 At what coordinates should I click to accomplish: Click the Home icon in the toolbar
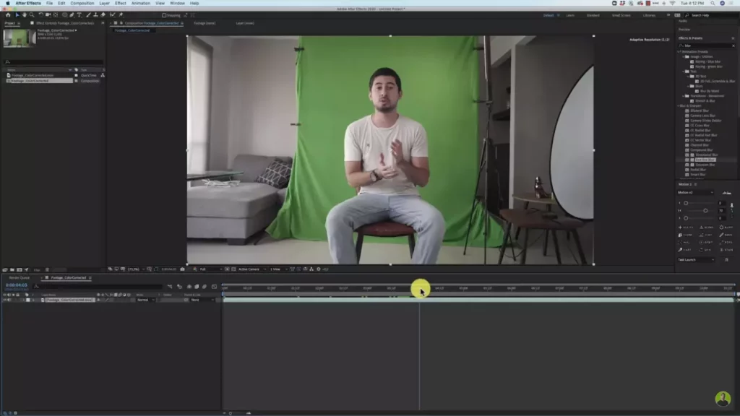8,14
